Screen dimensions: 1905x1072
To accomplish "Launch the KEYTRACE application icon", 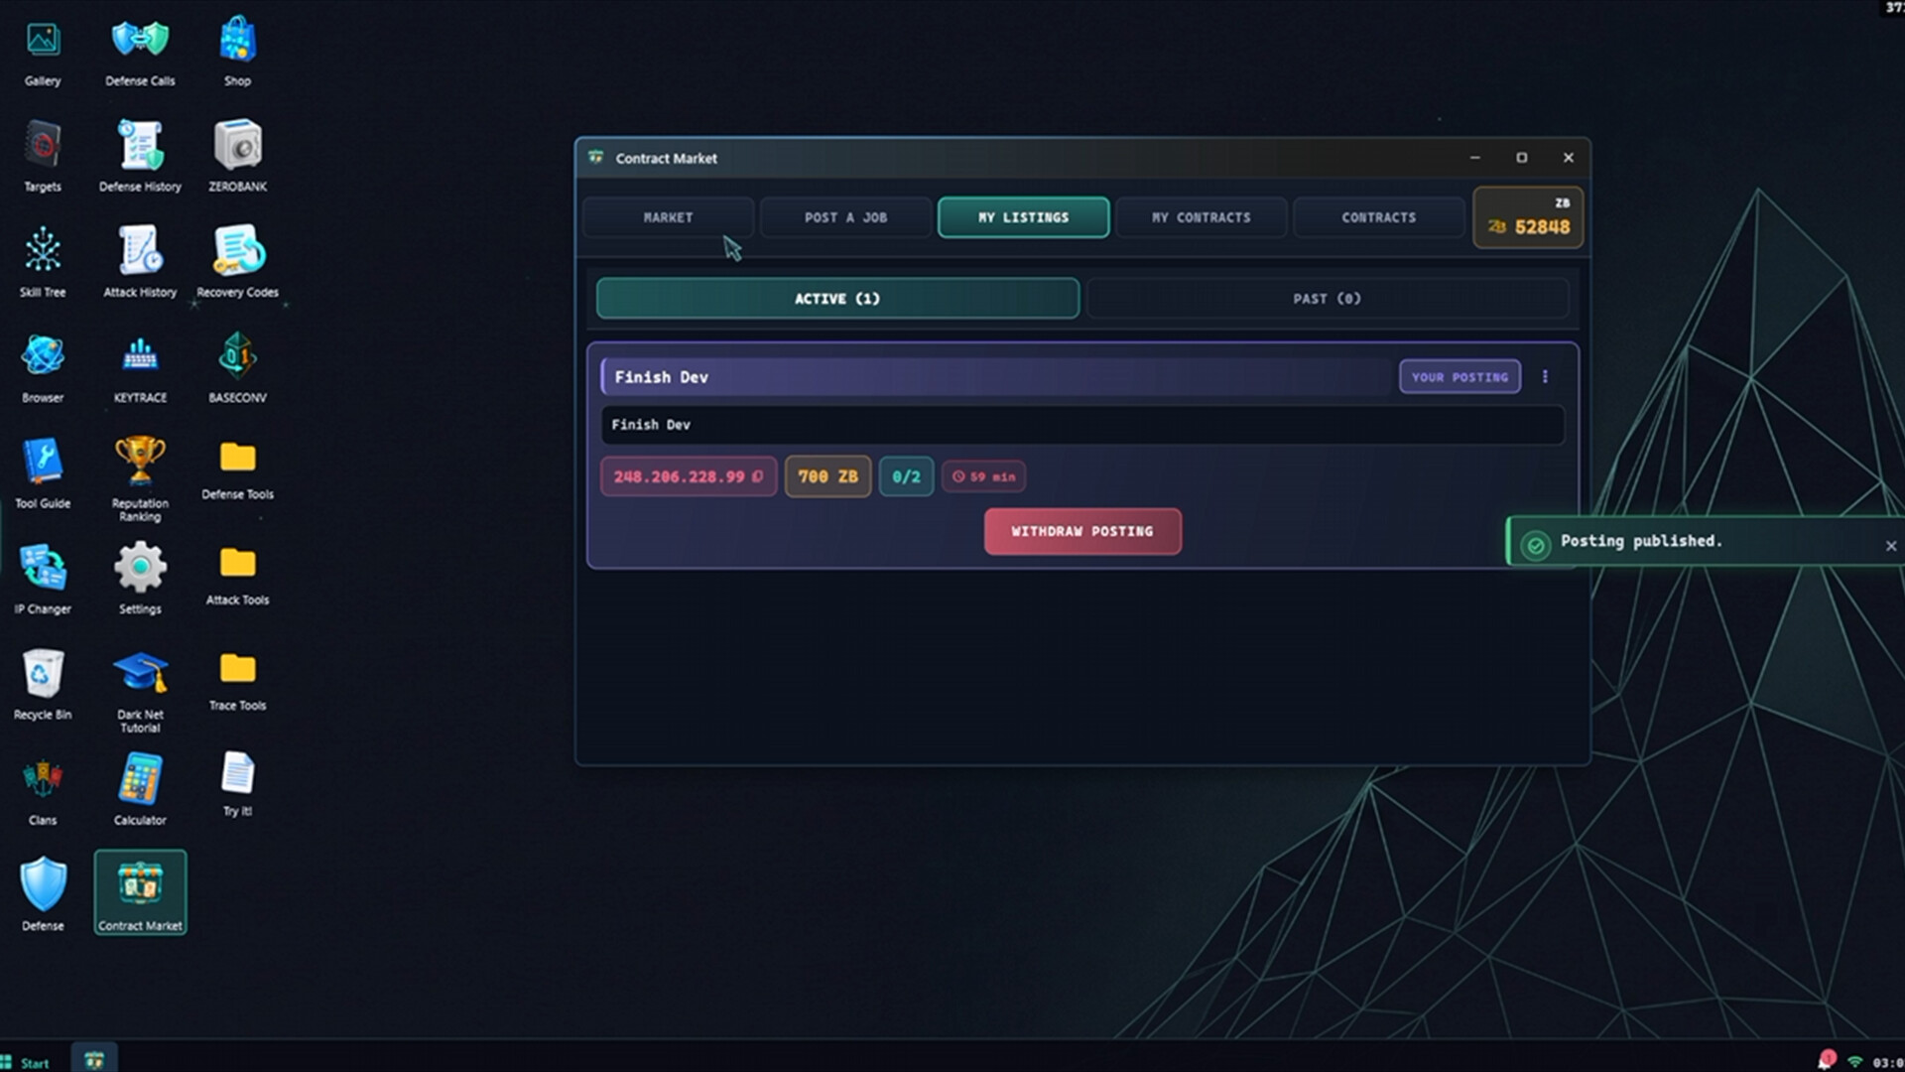I will point(140,367).
